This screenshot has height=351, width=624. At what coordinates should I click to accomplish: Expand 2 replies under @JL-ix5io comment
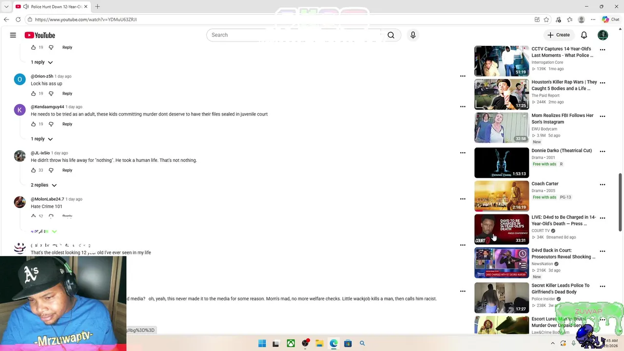pyautogui.click(x=44, y=185)
